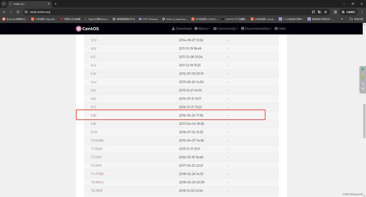Image resolution: width=366 pixels, height=197 pixels.
Task: Open the 6.6/ directory
Action: coord(93,98)
